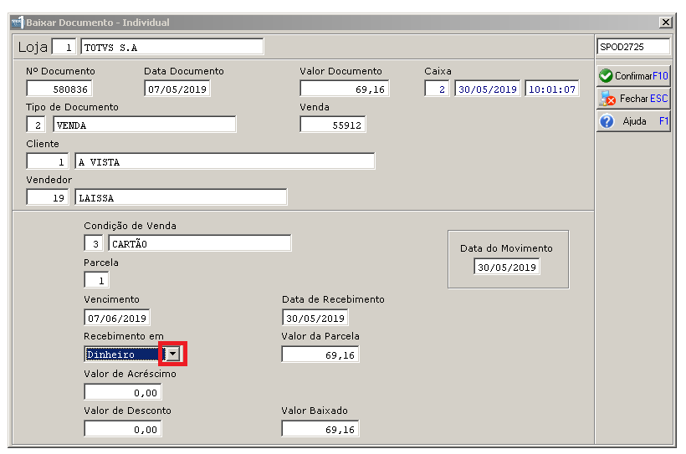
Task: Open Ajuda help with question mark icon
Action: point(633,121)
